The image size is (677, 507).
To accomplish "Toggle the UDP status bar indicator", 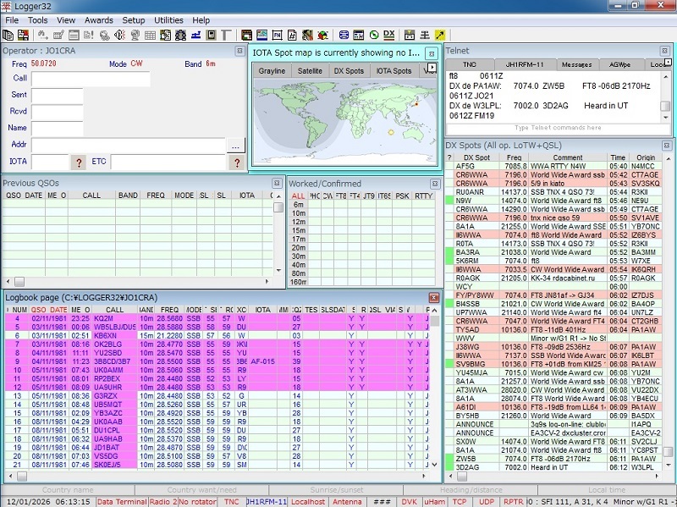I will [x=486, y=501].
